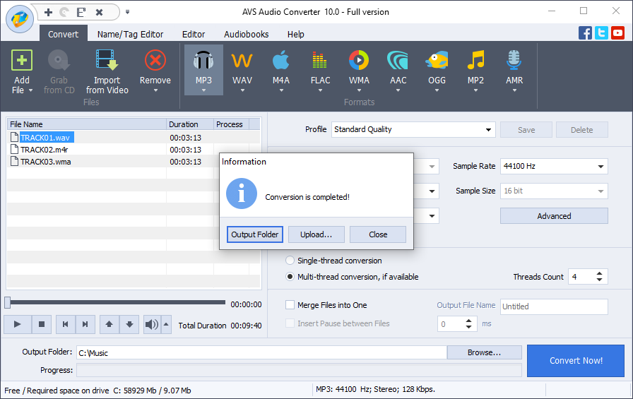Click the Remove files icon

(155, 61)
